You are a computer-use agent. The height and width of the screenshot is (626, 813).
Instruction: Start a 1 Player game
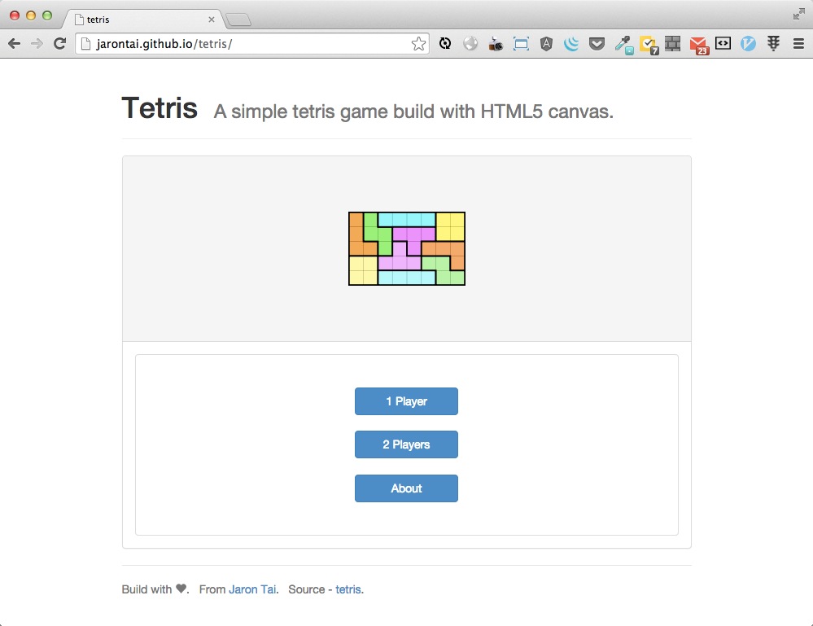click(406, 401)
